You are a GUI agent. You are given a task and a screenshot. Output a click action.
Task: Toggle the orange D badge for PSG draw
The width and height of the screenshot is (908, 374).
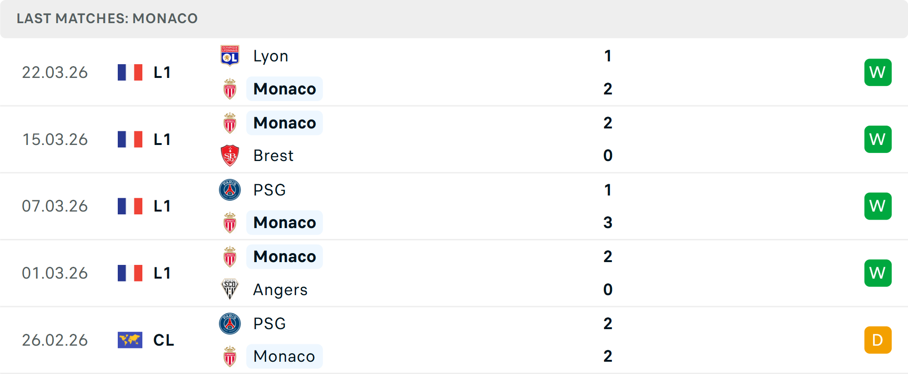click(878, 340)
